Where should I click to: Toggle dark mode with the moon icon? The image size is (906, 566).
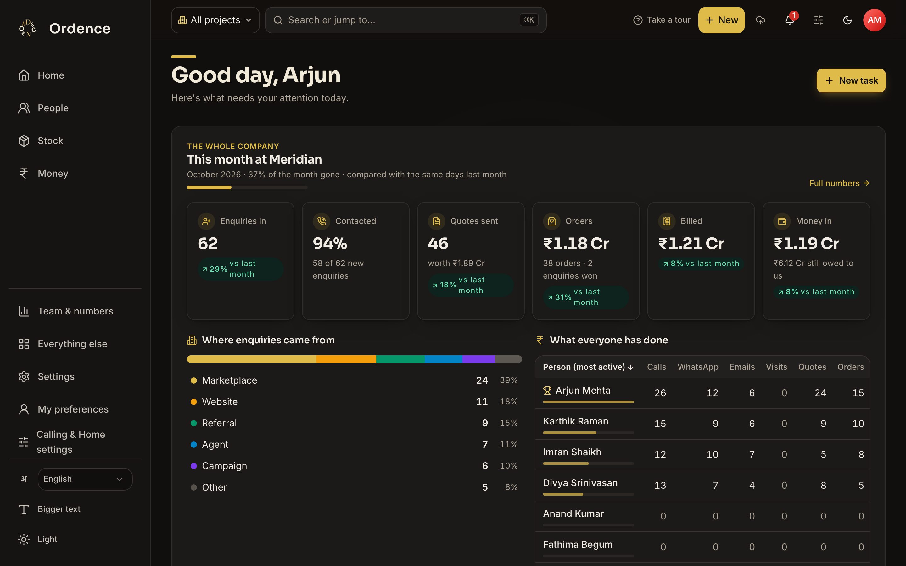click(x=847, y=20)
